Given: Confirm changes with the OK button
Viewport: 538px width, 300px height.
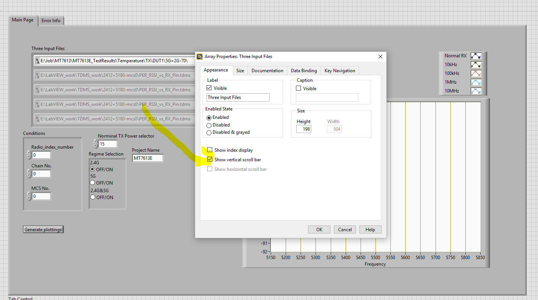Looking at the screenshot, I should point(319,229).
